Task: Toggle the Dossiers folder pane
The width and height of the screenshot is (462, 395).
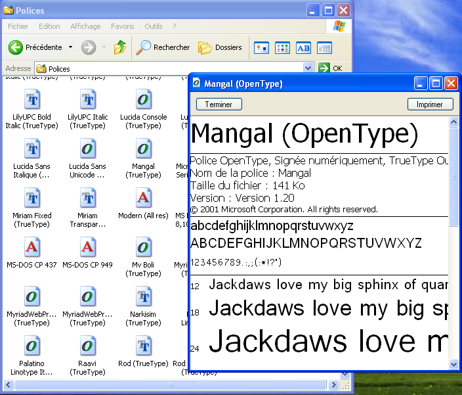Action: coord(220,47)
